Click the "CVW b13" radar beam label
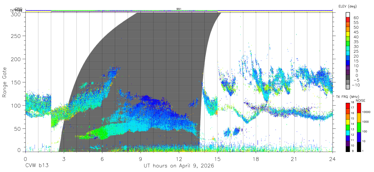 click(37, 166)
